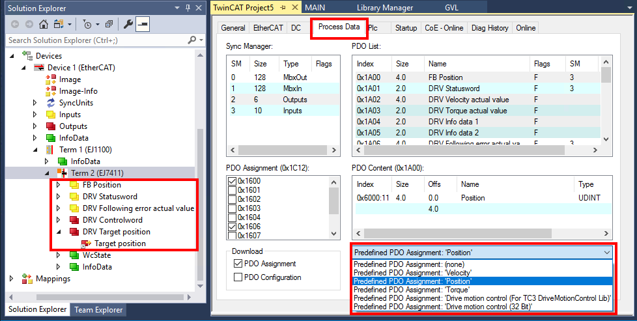Click the Forward navigation icon in Solution Explorer
637x321 pixels.
click(29, 24)
